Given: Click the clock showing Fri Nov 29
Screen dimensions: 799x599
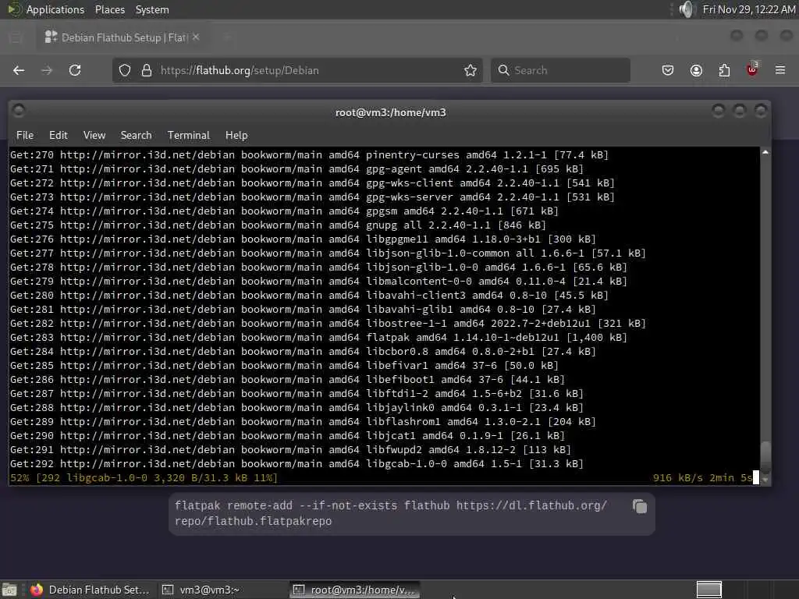Looking at the screenshot, I should (749, 9).
